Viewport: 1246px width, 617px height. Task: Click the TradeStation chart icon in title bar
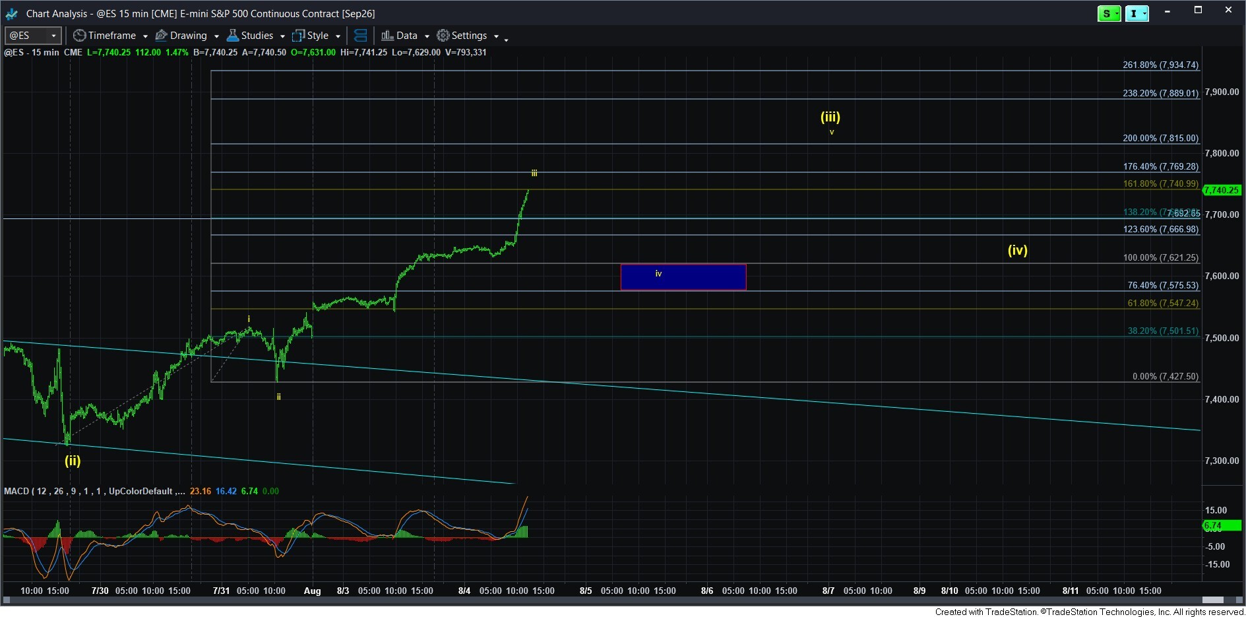click(11, 13)
